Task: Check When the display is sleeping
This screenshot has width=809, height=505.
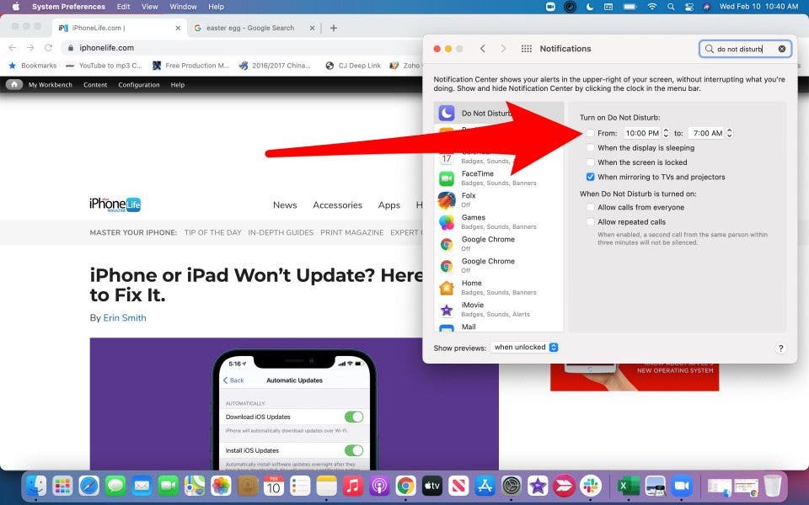Action: click(x=591, y=148)
